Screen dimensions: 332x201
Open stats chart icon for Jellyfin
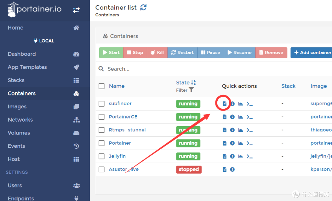point(240,156)
